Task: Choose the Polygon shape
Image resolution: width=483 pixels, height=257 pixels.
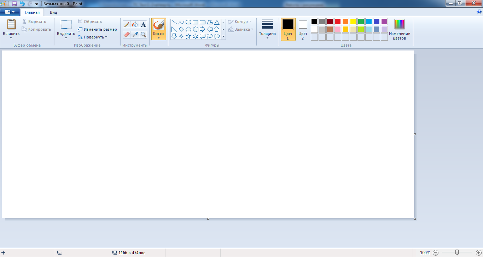Action: click(x=210, y=22)
